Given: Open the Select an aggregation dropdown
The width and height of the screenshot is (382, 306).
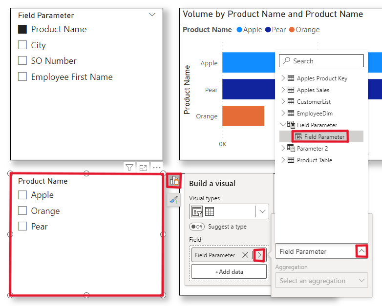Looking at the screenshot, I should pos(321,281).
